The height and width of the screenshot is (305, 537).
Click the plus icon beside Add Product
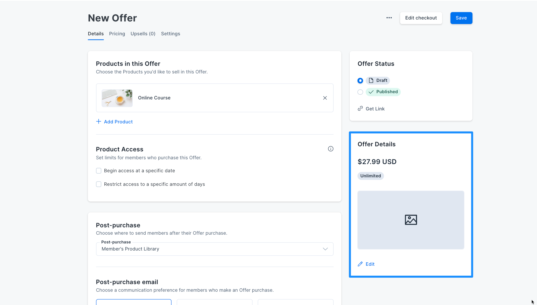[x=98, y=121]
